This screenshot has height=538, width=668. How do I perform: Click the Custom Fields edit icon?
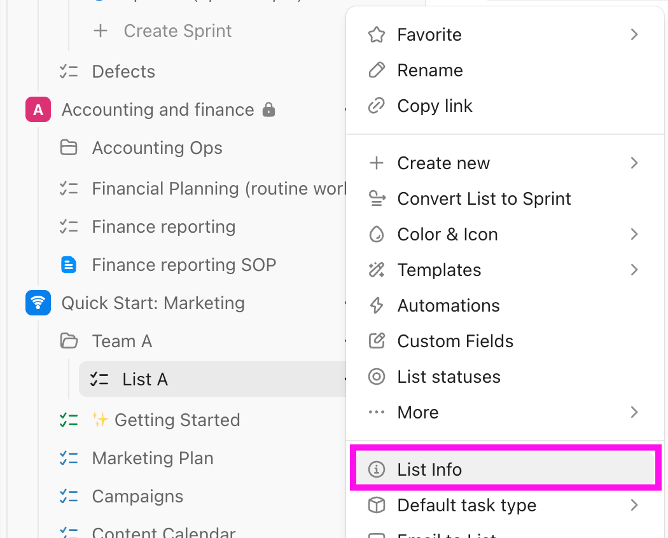(377, 341)
